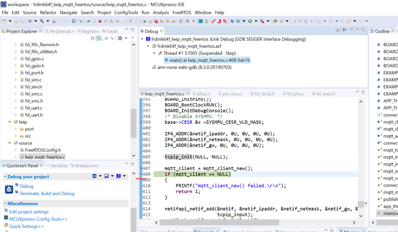Open dropdown arrow next to Build hammer
Image resolution: width=398 pixels, height=232 pixels.
(x=48, y=21)
